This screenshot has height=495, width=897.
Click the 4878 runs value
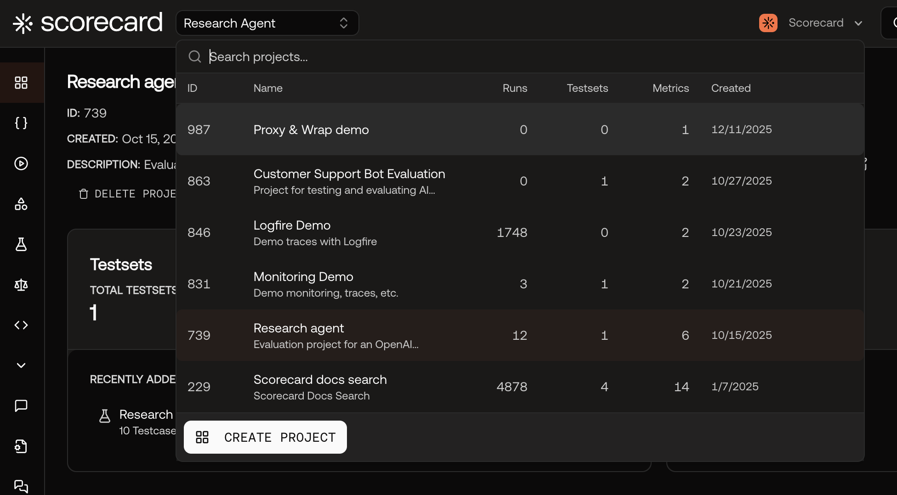(x=512, y=387)
